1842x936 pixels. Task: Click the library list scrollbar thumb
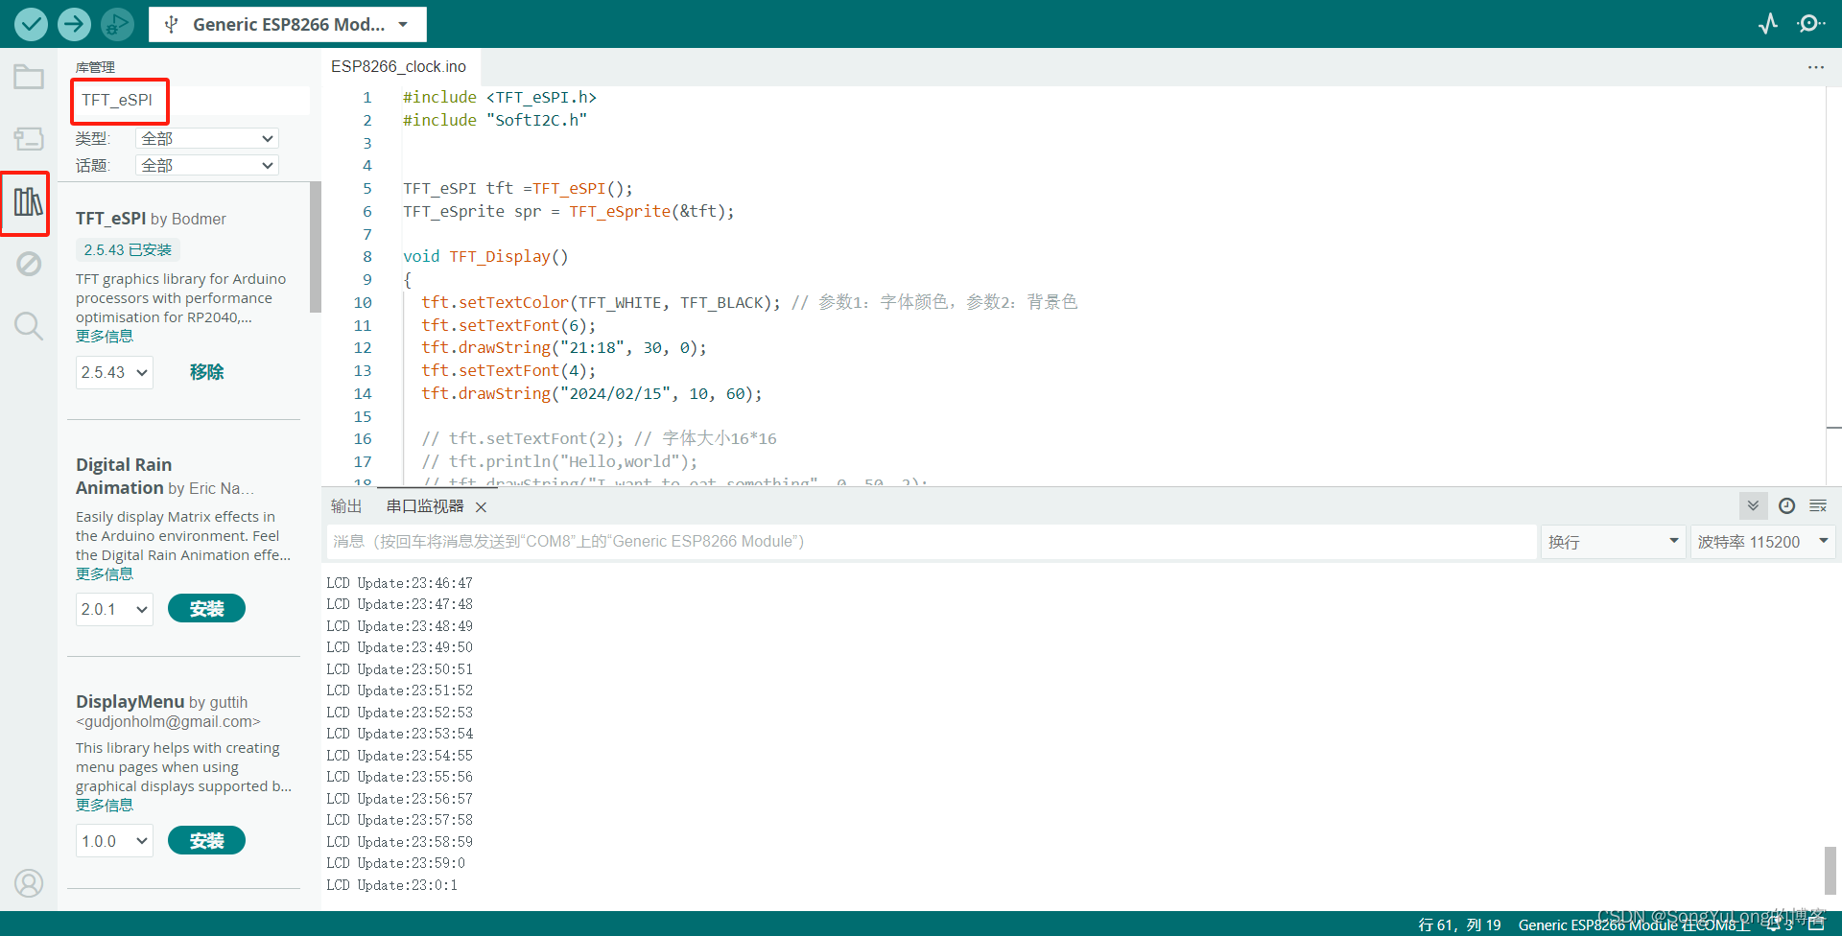click(316, 247)
